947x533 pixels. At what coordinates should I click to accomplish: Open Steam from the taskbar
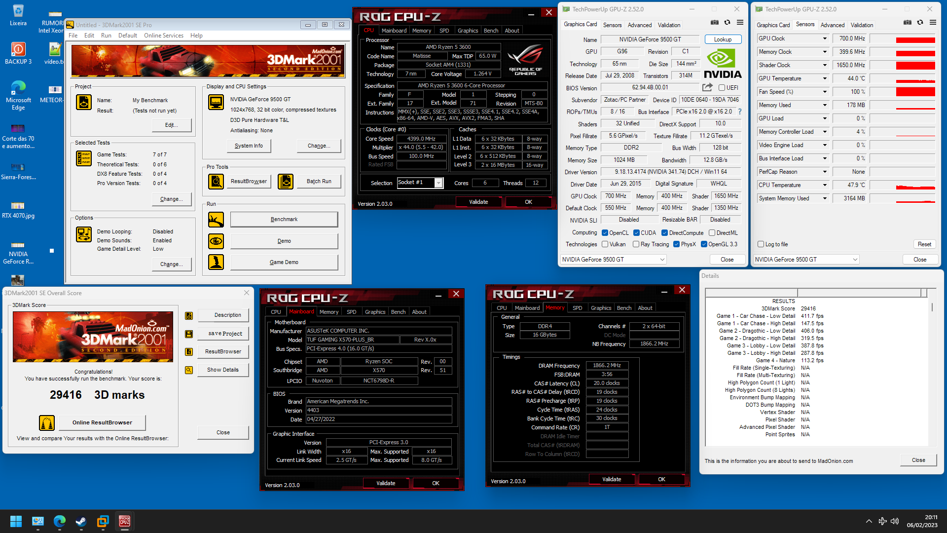(x=81, y=521)
